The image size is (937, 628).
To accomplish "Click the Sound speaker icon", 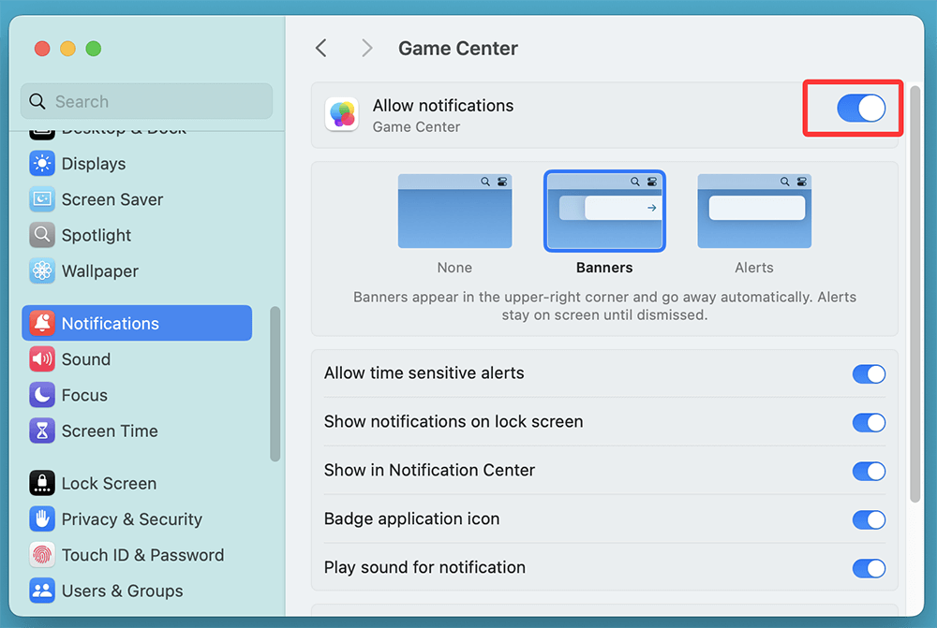I will [41, 358].
